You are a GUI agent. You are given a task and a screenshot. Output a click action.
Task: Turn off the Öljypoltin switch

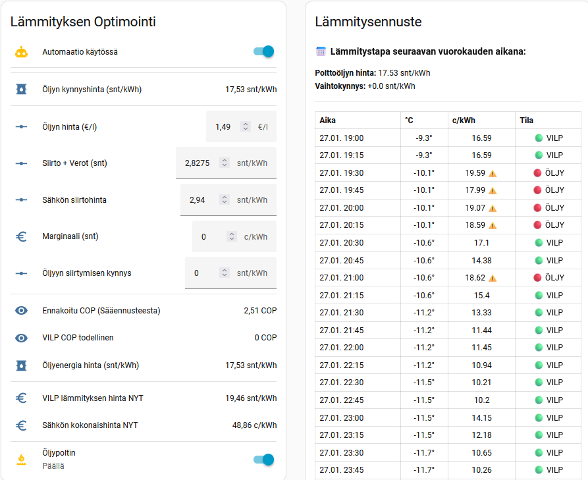263,459
